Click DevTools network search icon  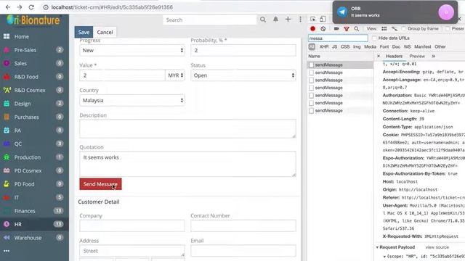point(357,29)
